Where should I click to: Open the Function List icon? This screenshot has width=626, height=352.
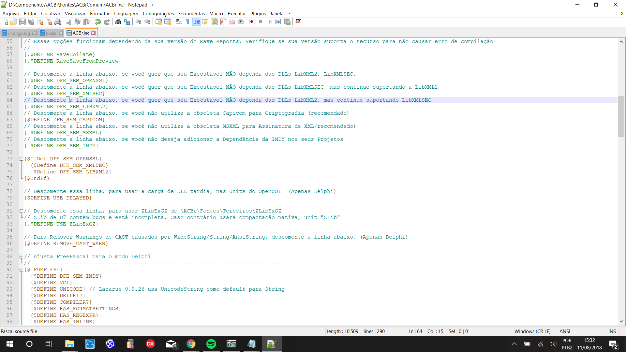(x=223, y=22)
